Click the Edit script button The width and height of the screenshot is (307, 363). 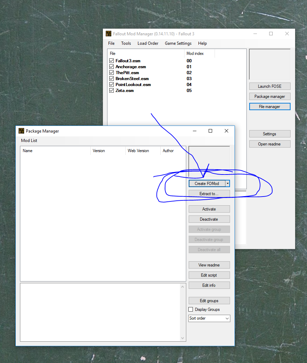point(209,275)
